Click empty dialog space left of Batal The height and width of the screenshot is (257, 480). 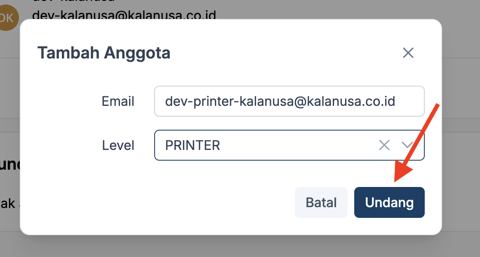165,202
